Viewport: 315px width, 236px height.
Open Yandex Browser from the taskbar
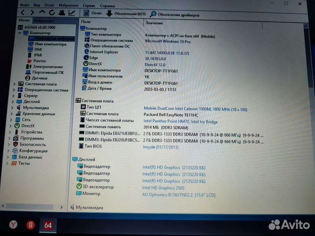[13, 224]
